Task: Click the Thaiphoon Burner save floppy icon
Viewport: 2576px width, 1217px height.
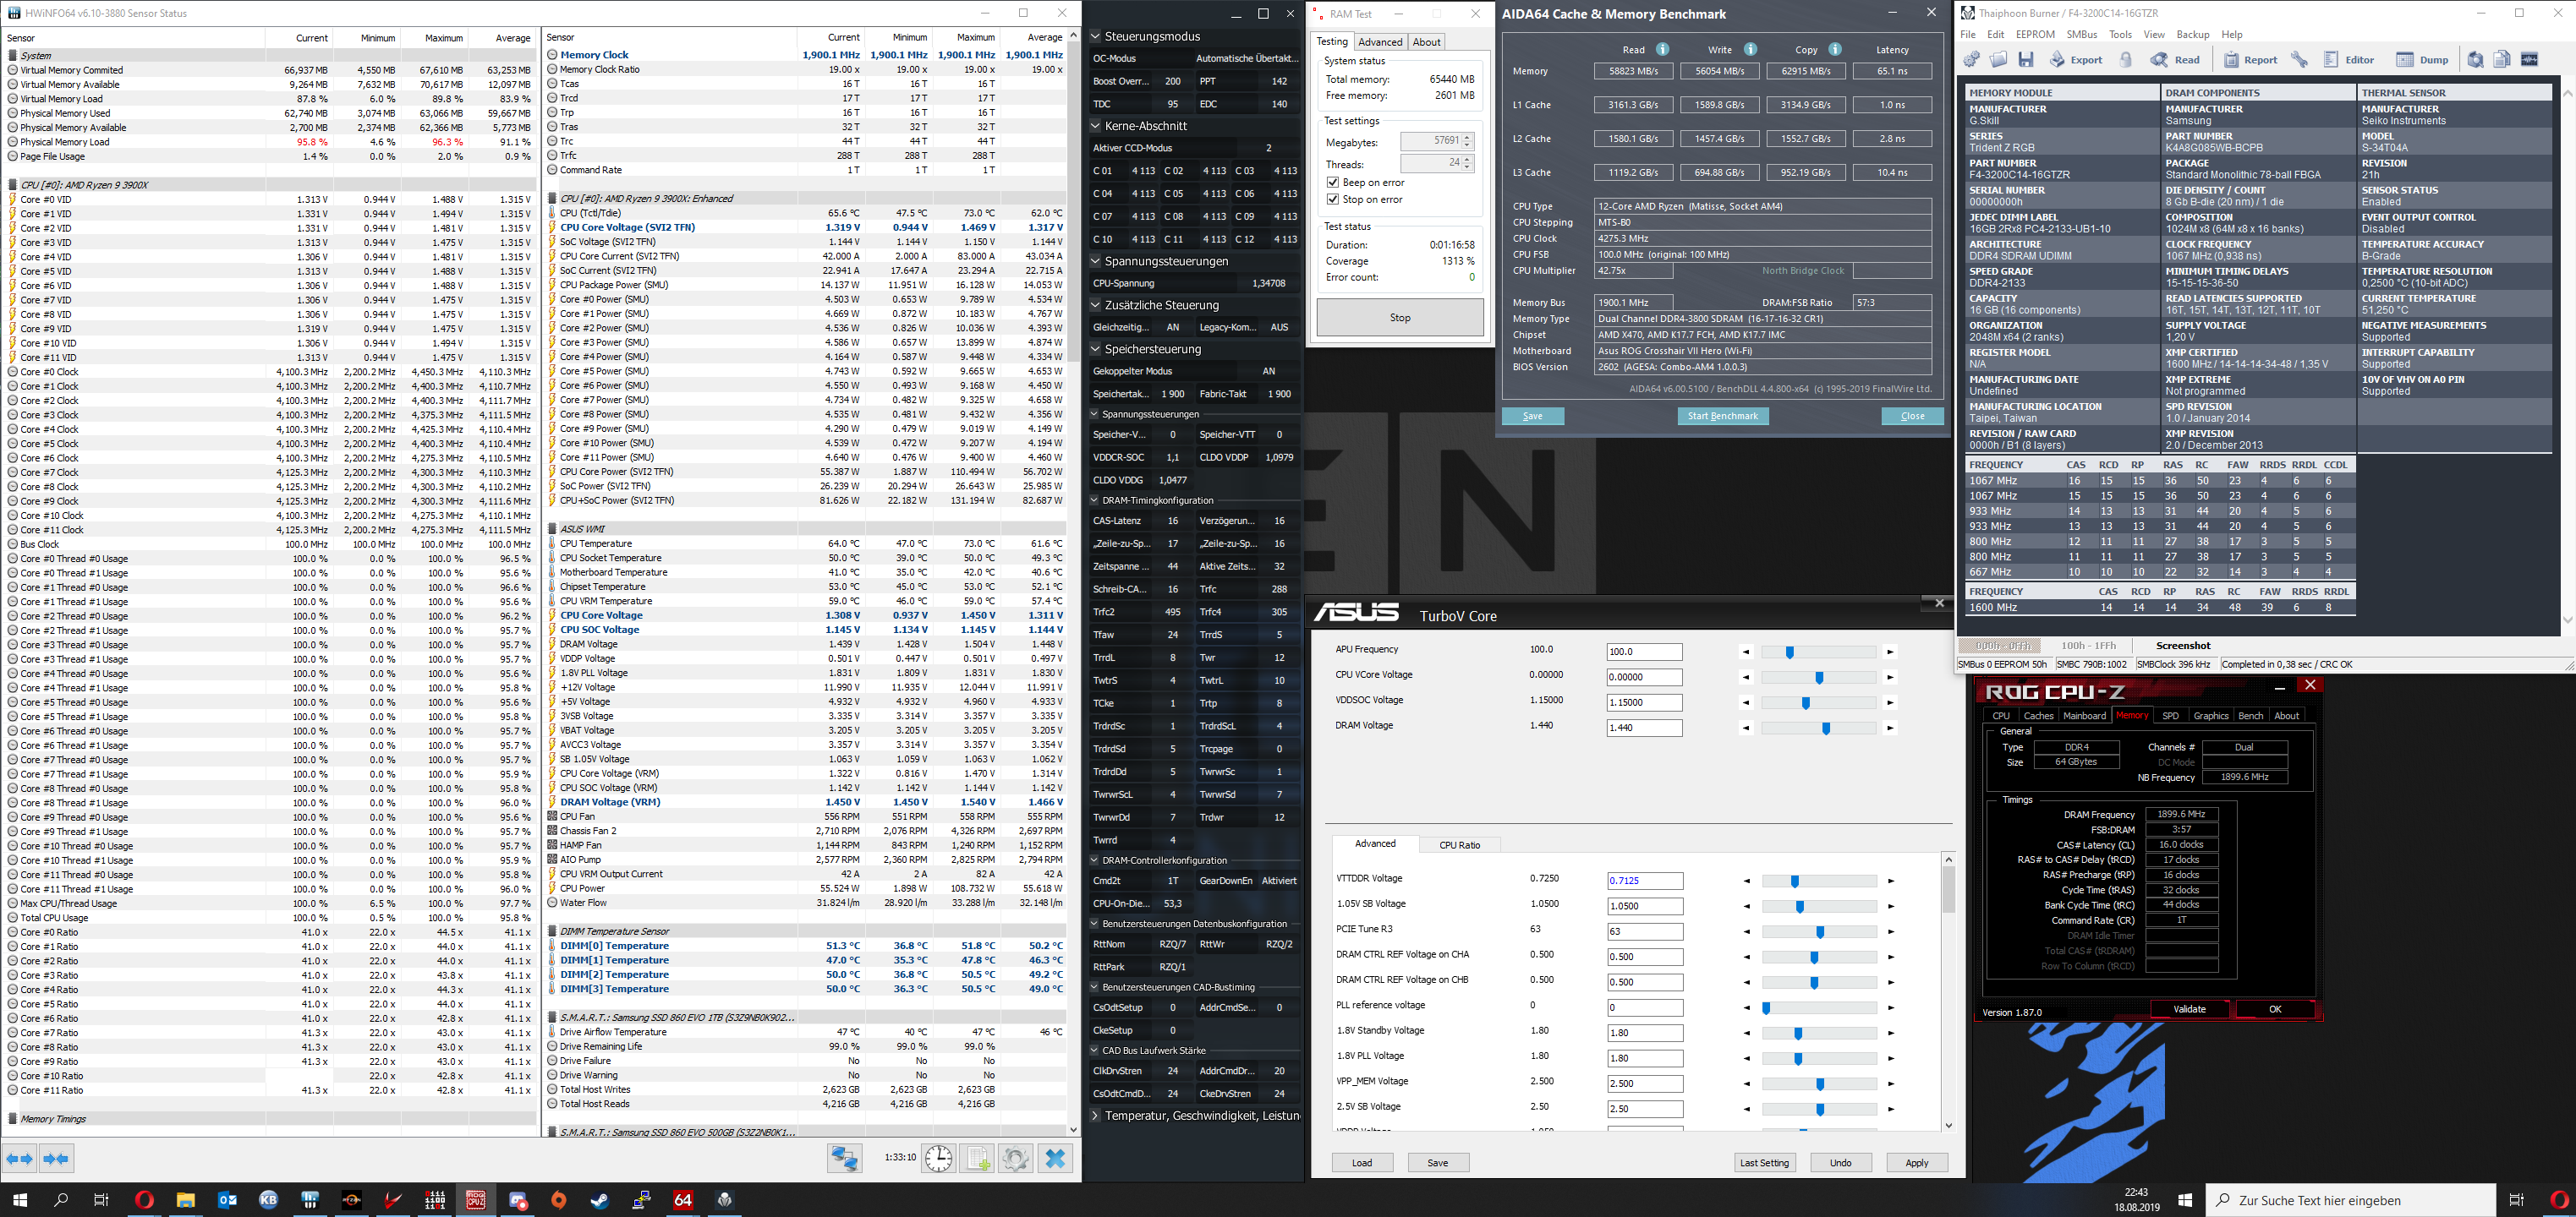Action: pyautogui.click(x=2025, y=60)
